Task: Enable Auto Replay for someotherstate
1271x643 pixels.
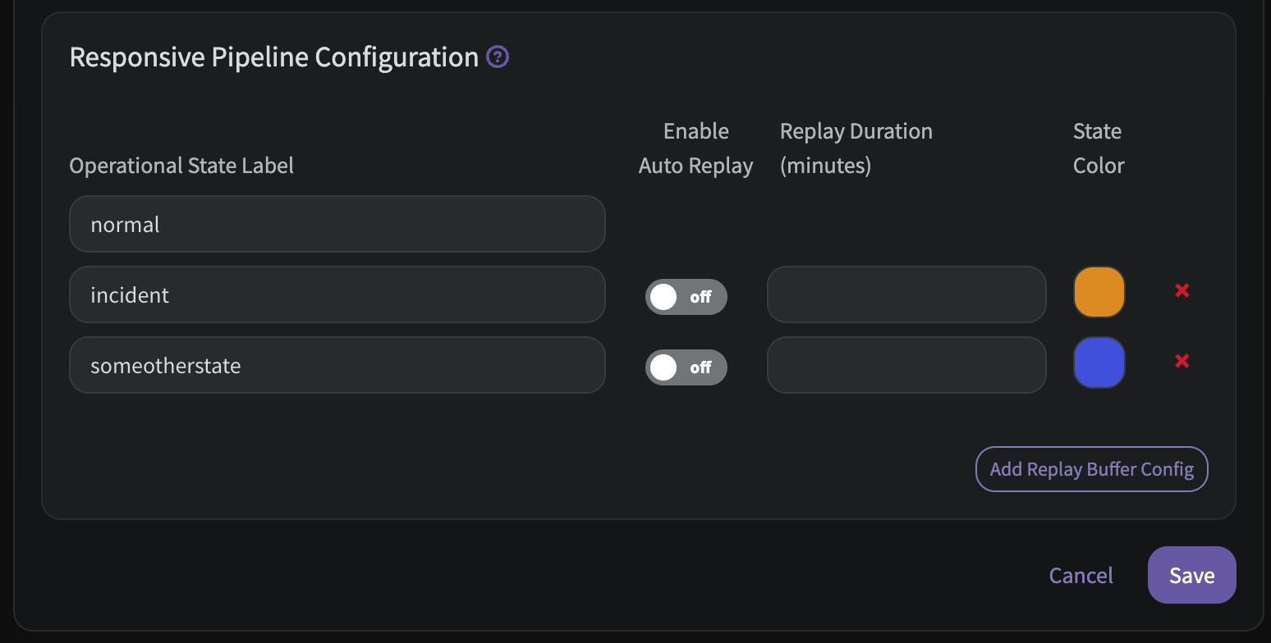Action: coord(686,367)
